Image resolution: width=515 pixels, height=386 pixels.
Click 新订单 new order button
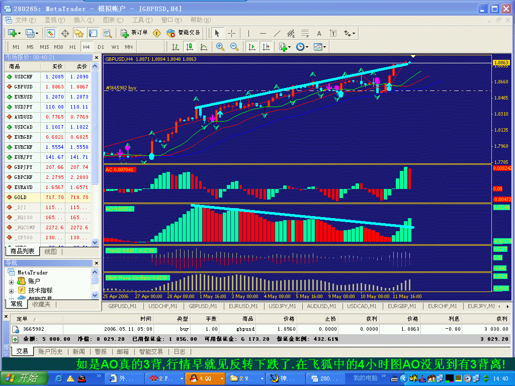[x=134, y=33]
